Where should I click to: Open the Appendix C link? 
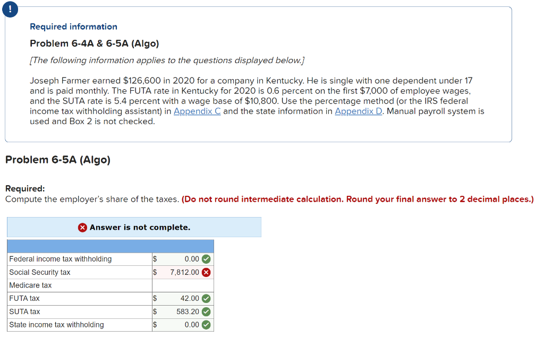point(197,111)
